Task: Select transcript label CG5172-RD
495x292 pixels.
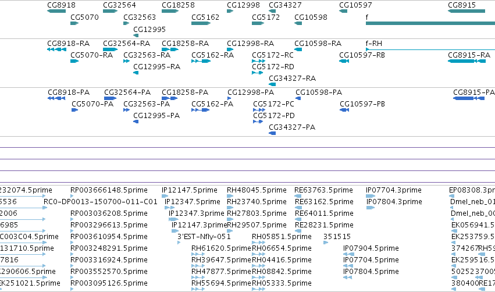Action: click(x=273, y=67)
